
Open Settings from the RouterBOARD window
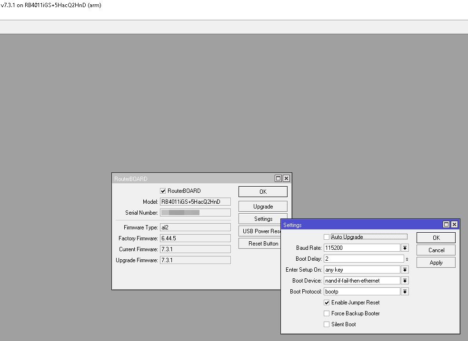263,219
